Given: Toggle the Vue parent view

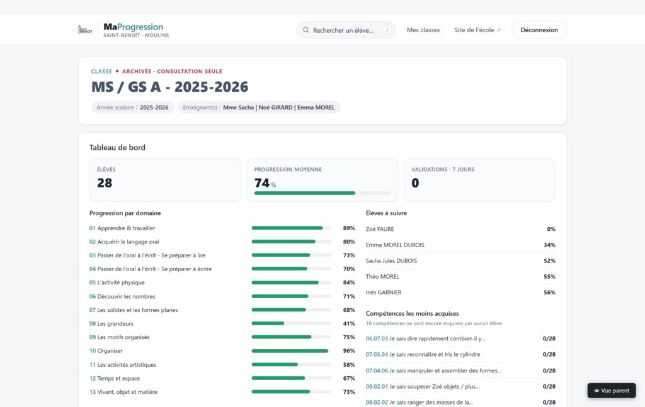Looking at the screenshot, I should pyautogui.click(x=612, y=391).
